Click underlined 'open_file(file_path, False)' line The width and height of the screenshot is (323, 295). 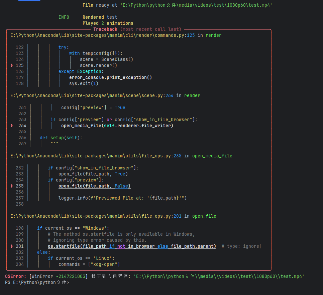point(95,186)
